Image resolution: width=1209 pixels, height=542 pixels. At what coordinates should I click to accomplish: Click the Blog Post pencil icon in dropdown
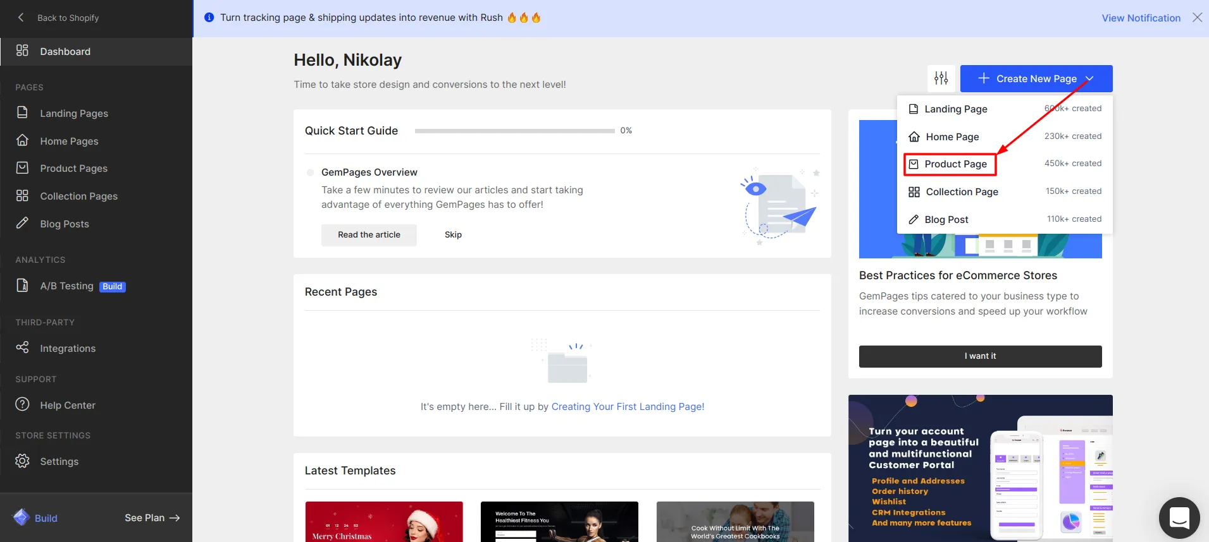pos(914,219)
